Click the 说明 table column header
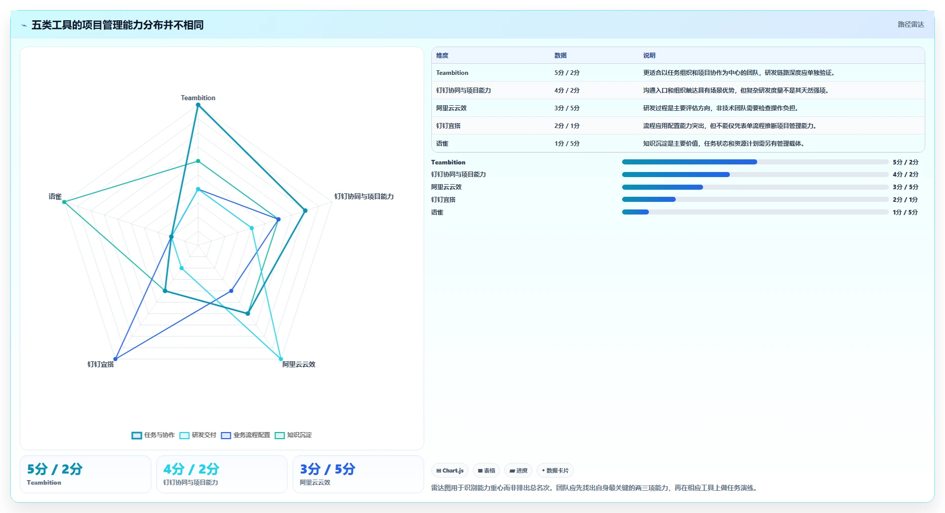 tap(649, 56)
